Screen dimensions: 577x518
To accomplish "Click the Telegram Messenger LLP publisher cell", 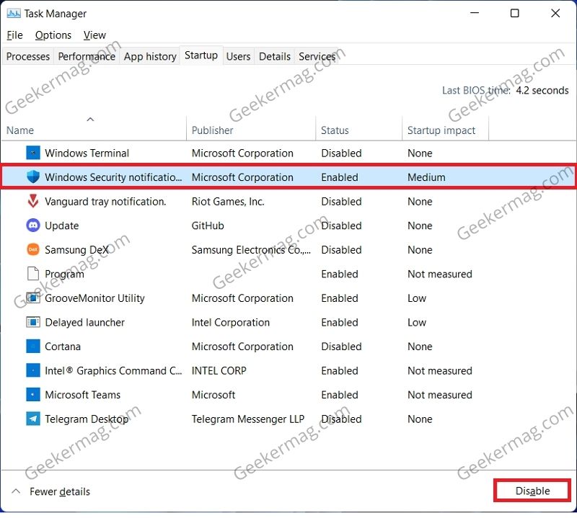I will pos(247,419).
